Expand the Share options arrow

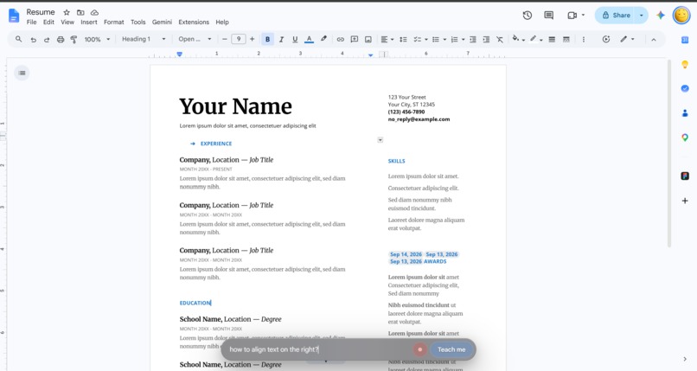coord(642,15)
